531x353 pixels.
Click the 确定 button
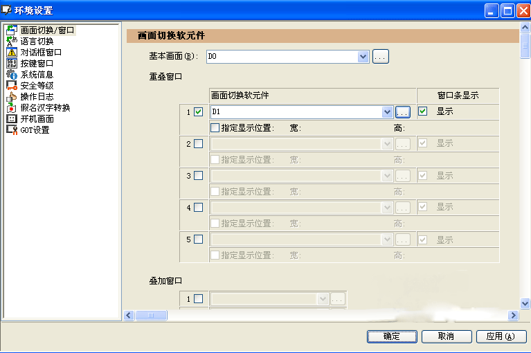[391, 336]
